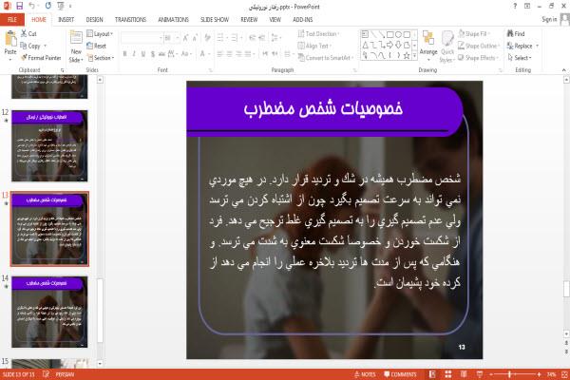The image size is (570, 380).
Task: Collapse the ribbon with the chevron
Action: [563, 69]
